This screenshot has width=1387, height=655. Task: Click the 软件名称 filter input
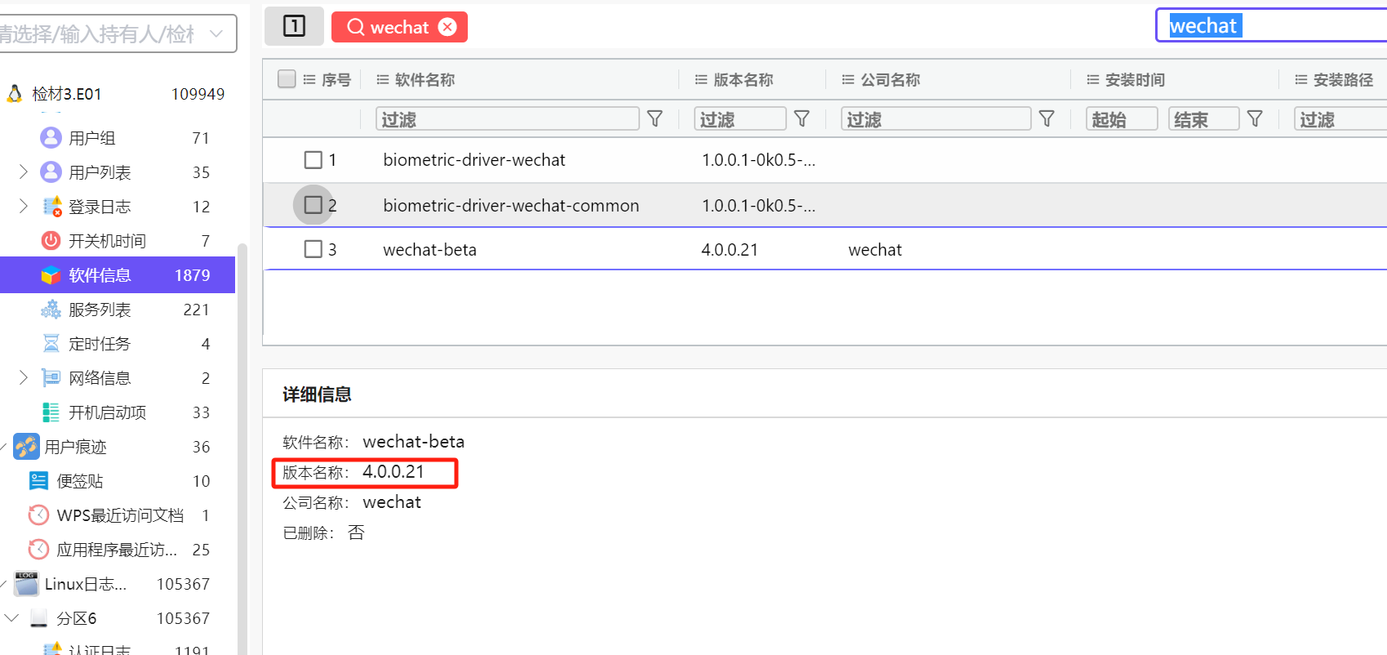(x=508, y=119)
